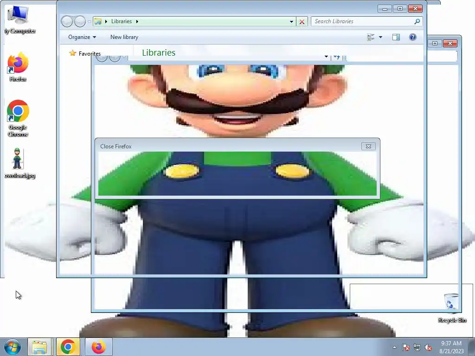The width and height of the screenshot is (475, 356).
Task: Go back in the Libraries window
Action: (67, 21)
